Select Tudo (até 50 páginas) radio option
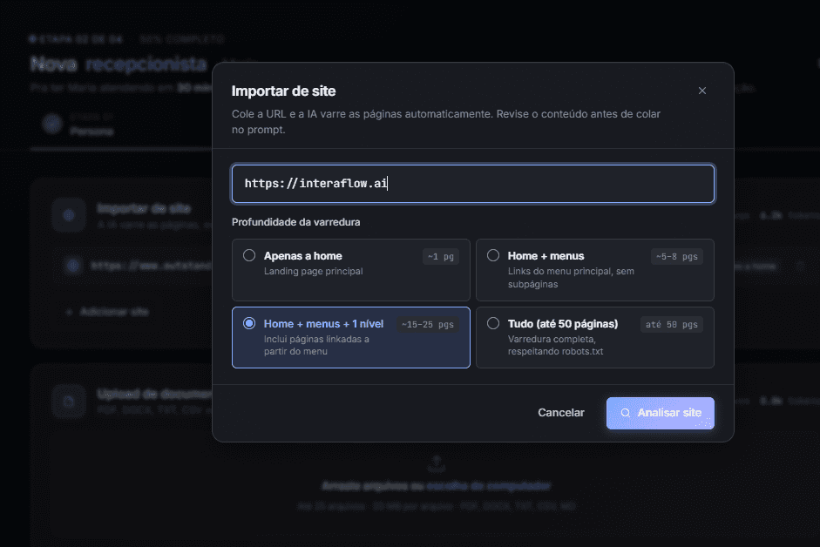 pos(492,323)
